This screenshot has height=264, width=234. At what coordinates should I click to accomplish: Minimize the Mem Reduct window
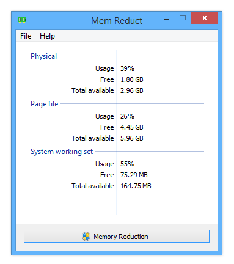(166, 19)
